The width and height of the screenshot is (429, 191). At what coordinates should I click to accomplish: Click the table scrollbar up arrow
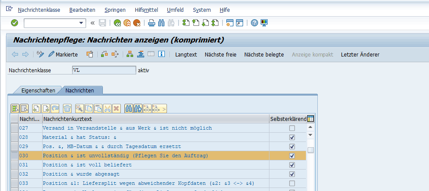[310, 128]
